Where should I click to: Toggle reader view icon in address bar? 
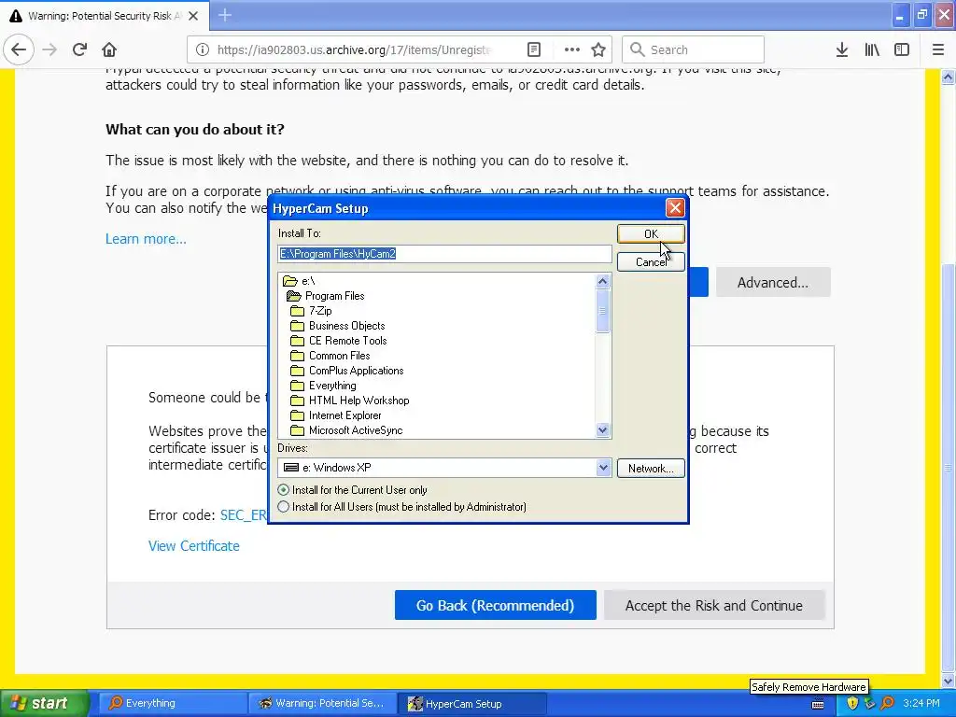click(533, 49)
